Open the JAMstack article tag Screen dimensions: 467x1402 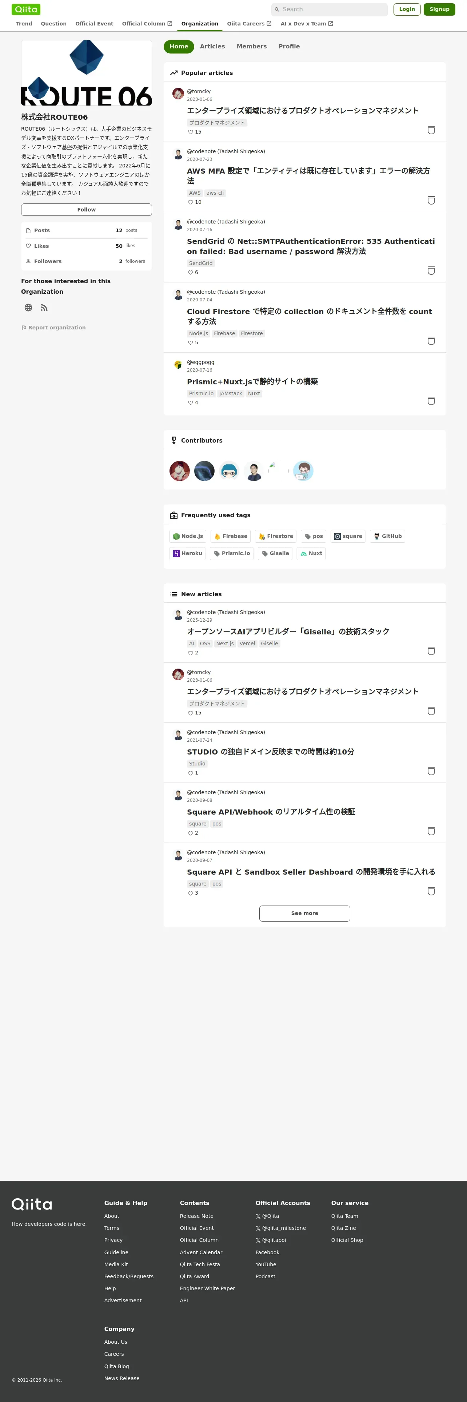click(x=231, y=393)
